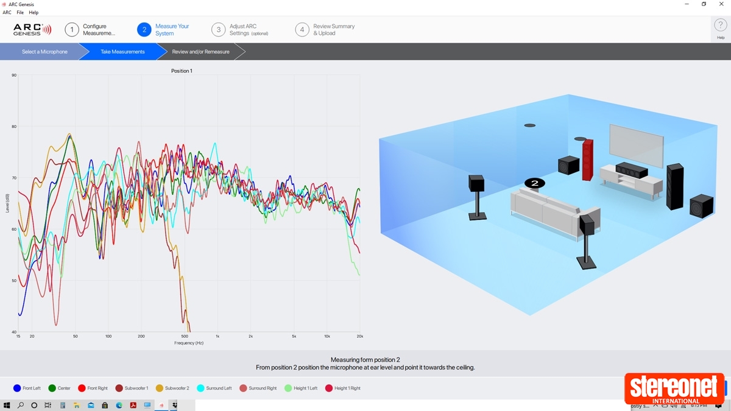This screenshot has width=731, height=411.
Task: Click the center speaker on TV stand
Action: (x=631, y=170)
